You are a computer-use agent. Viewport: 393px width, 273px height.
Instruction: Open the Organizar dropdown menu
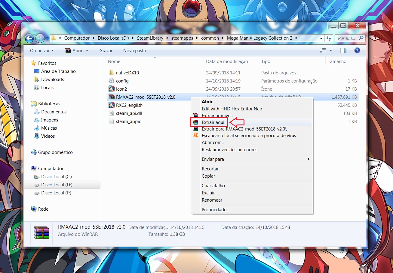[x=42, y=51]
